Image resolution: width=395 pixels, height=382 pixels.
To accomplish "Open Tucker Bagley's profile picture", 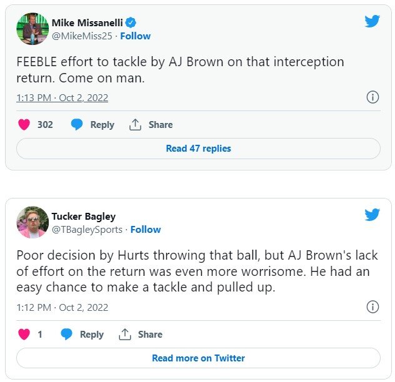I will [32, 223].
